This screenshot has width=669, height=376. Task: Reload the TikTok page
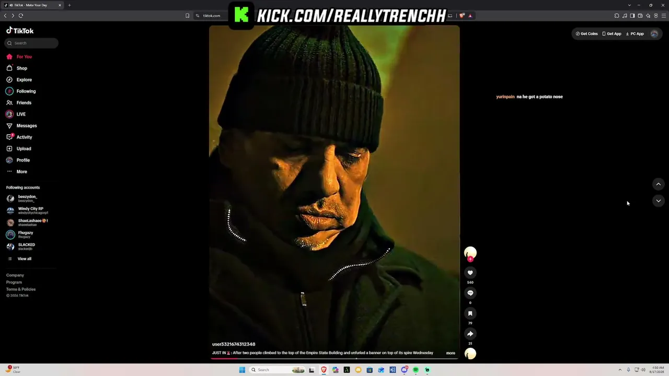(x=21, y=16)
